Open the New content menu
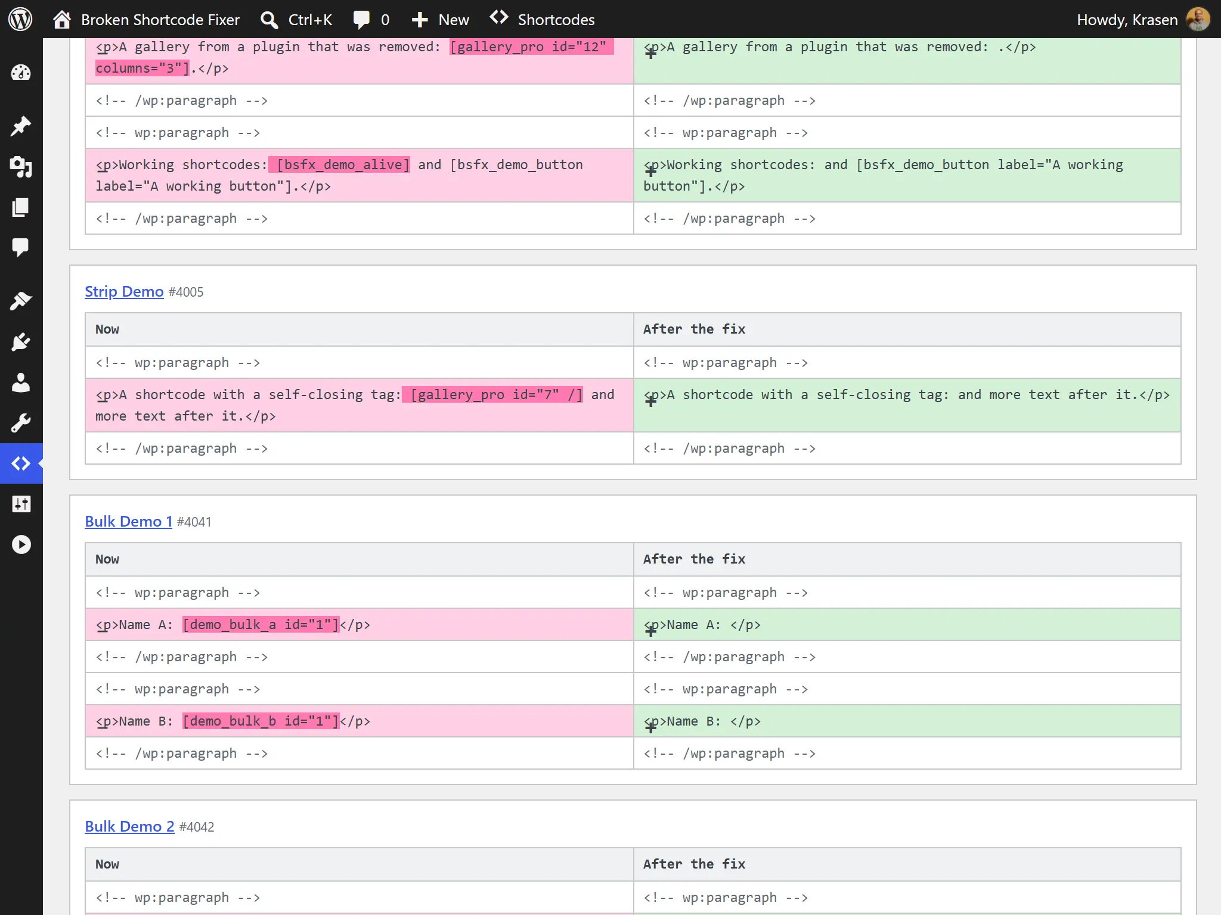Image resolution: width=1221 pixels, height=915 pixels. click(x=440, y=20)
